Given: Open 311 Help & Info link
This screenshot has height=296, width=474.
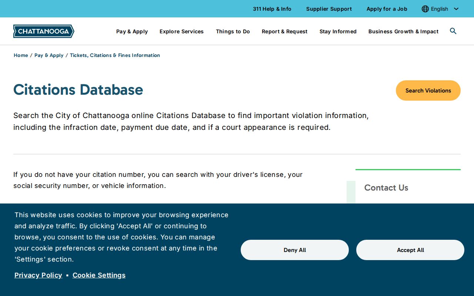Looking at the screenshot, I should [x=272, y=9].
